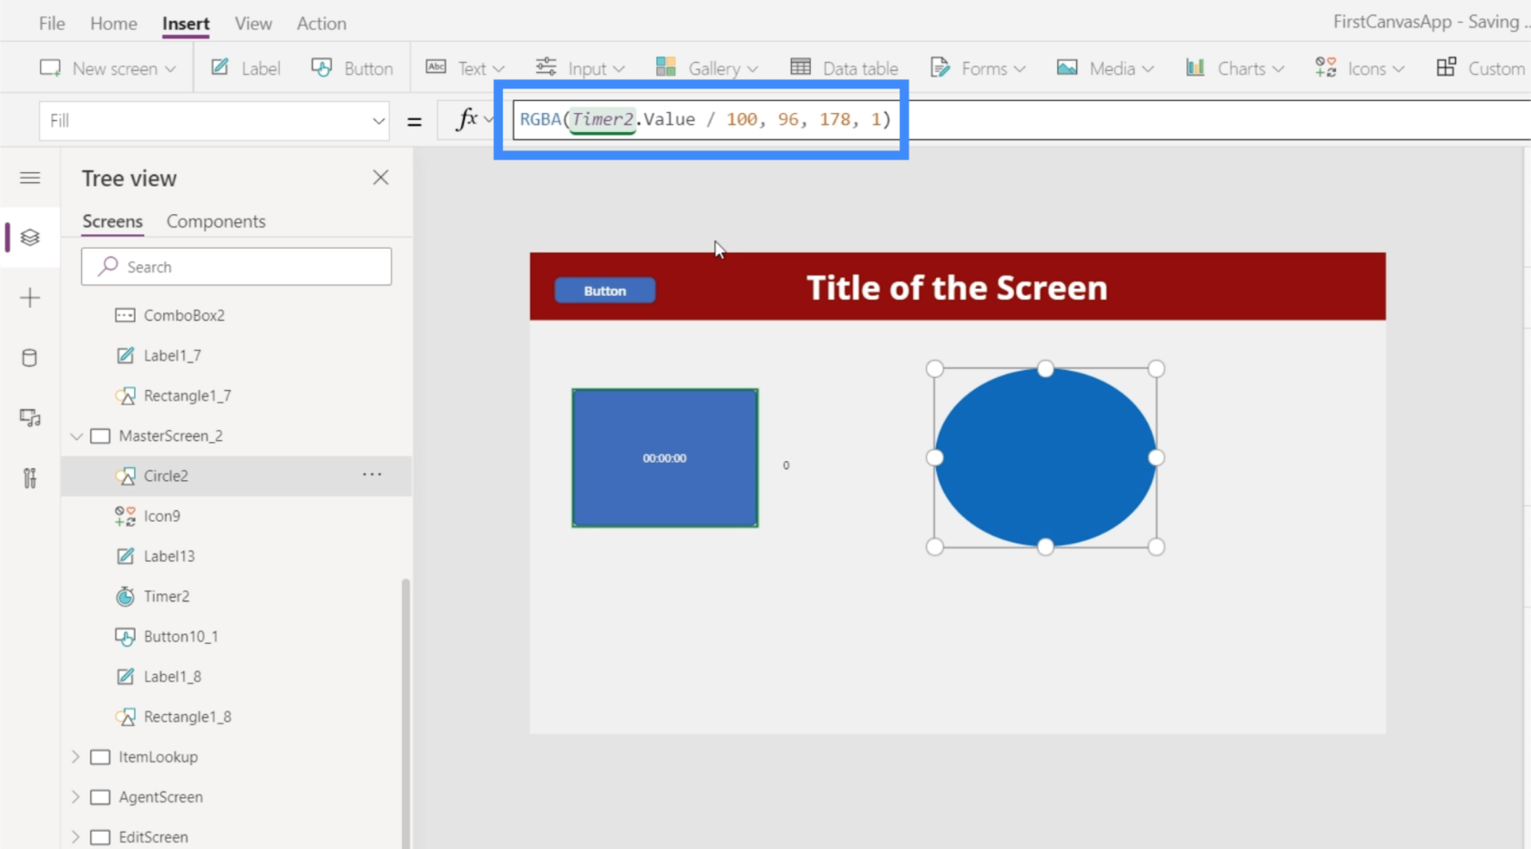Expand the Input dropdown arrow
1531x849 pixels.
click(619, 69)
